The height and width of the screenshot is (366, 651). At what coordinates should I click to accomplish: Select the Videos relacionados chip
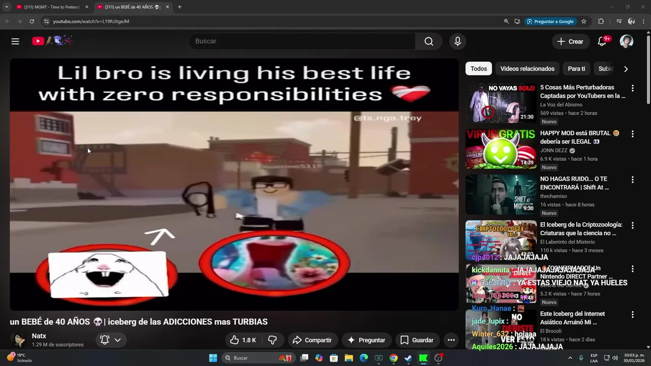click(527, 69)
